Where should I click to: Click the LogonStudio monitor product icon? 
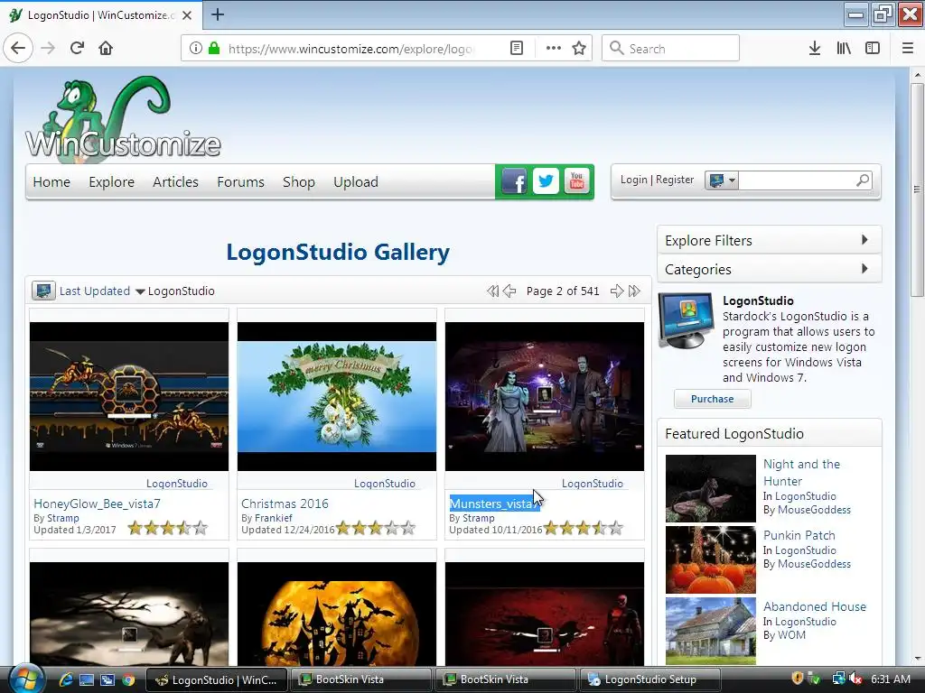click(685, 321)
